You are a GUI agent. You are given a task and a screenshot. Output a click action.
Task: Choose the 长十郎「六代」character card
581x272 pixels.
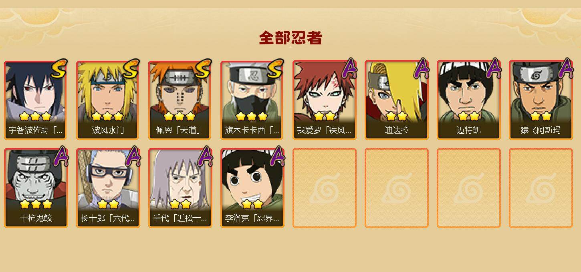pos(108,188)
